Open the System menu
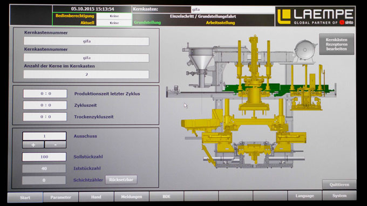Image resolution: width=367 pixels, height=206 pixels. 339,195
